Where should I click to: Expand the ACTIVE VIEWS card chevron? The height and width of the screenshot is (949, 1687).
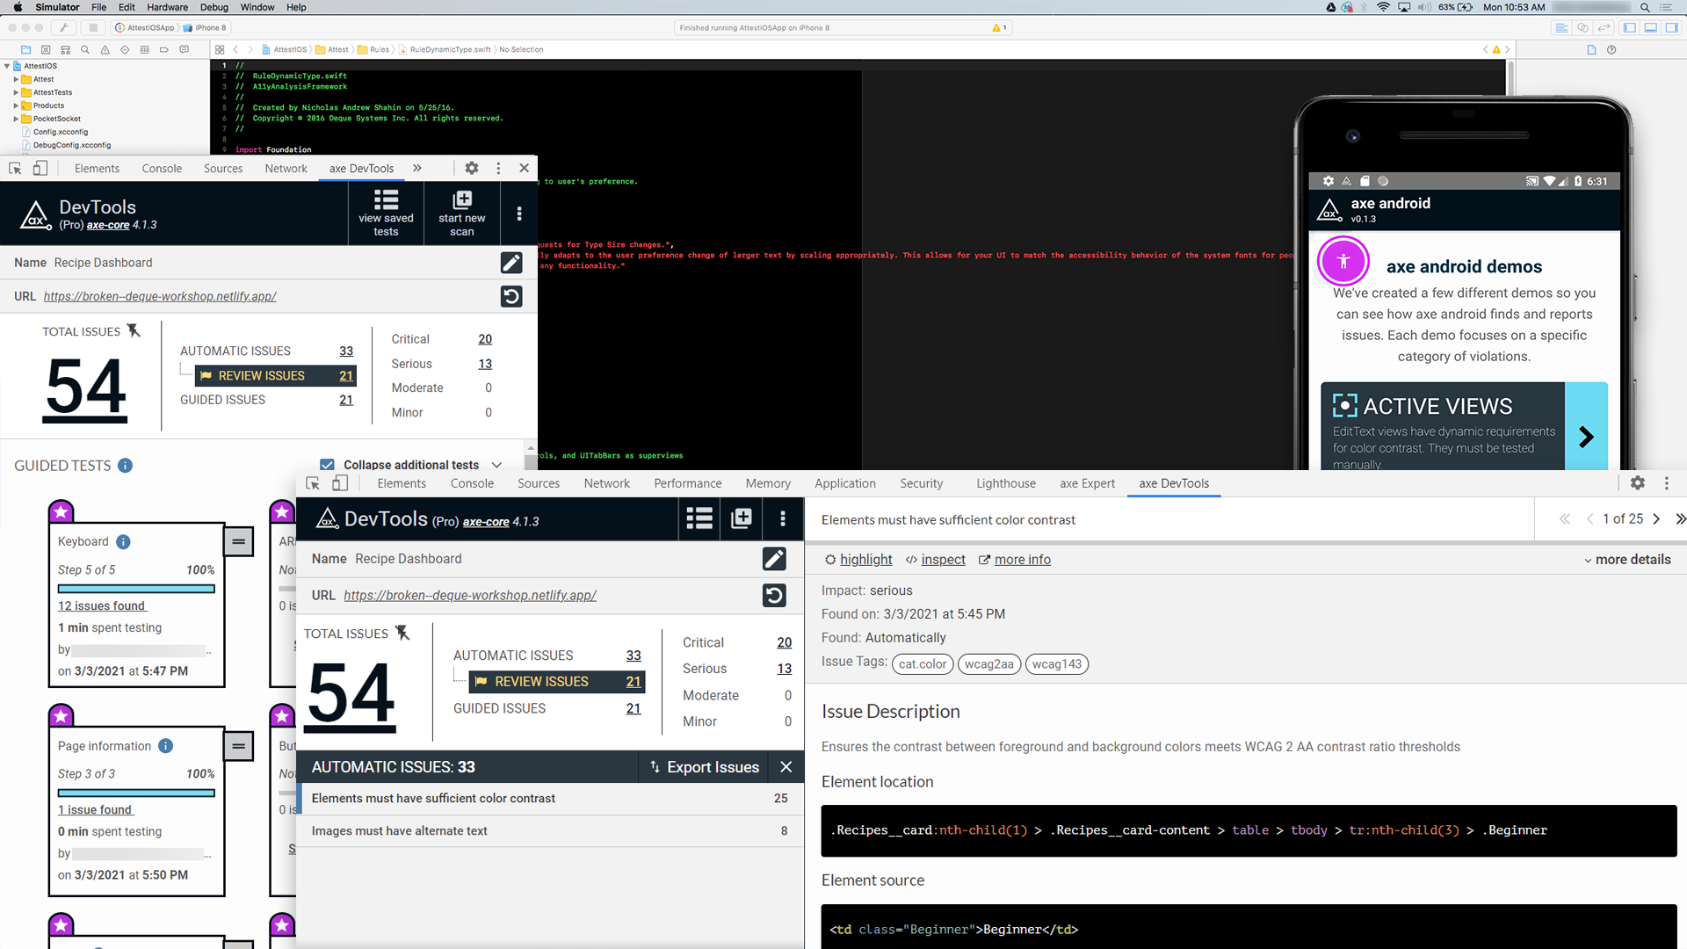(x=1586, y=436)
